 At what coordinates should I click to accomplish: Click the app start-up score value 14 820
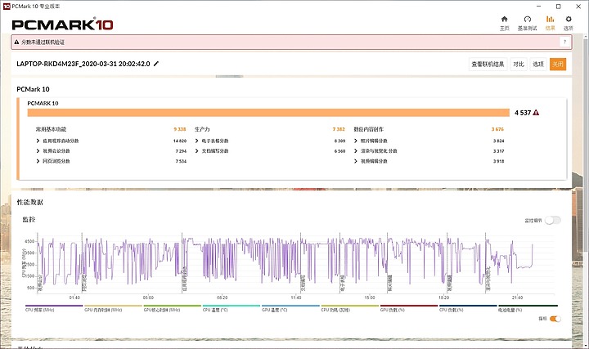(179, 141)
